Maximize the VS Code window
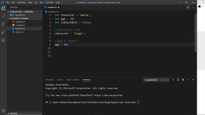 (x=186, y=2)
